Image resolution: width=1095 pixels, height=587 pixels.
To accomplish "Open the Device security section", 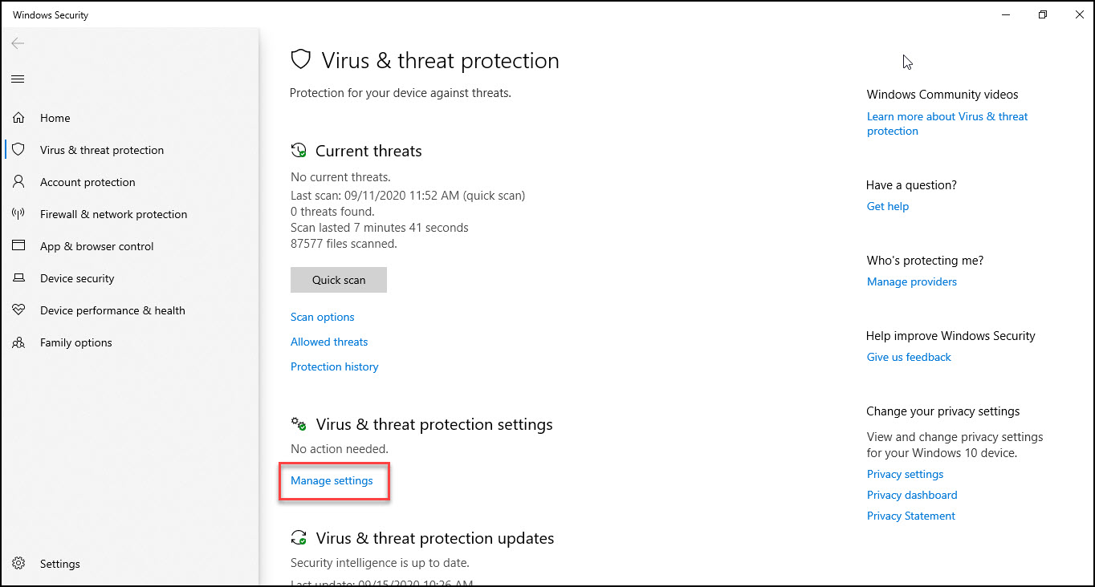I will [77, 278].
